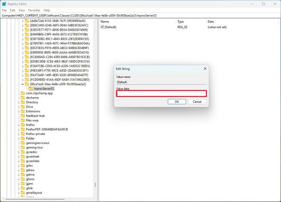The width and height of the screenshot is (281, 202).
Task: Confirm the Edit String dialog with OK
Action: click(177, 102)
